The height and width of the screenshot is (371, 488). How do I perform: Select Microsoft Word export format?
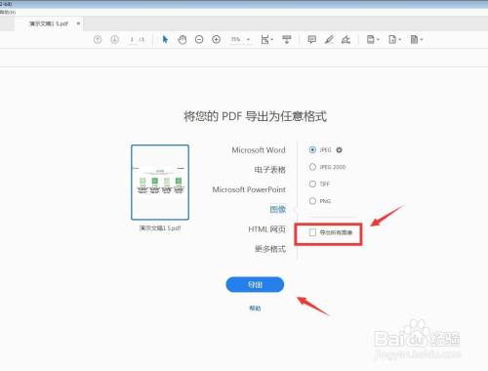pos(259,150)
